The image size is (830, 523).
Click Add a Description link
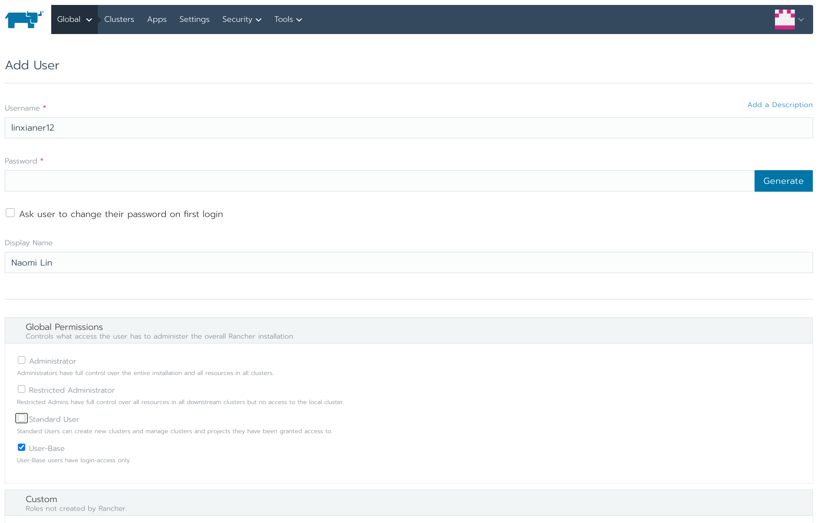click(780, 105)
